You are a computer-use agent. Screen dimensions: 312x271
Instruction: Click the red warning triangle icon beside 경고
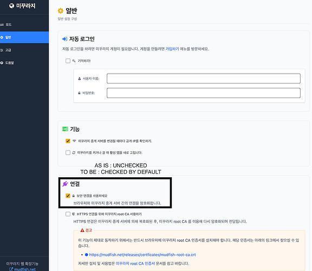(x=82, y=230)
